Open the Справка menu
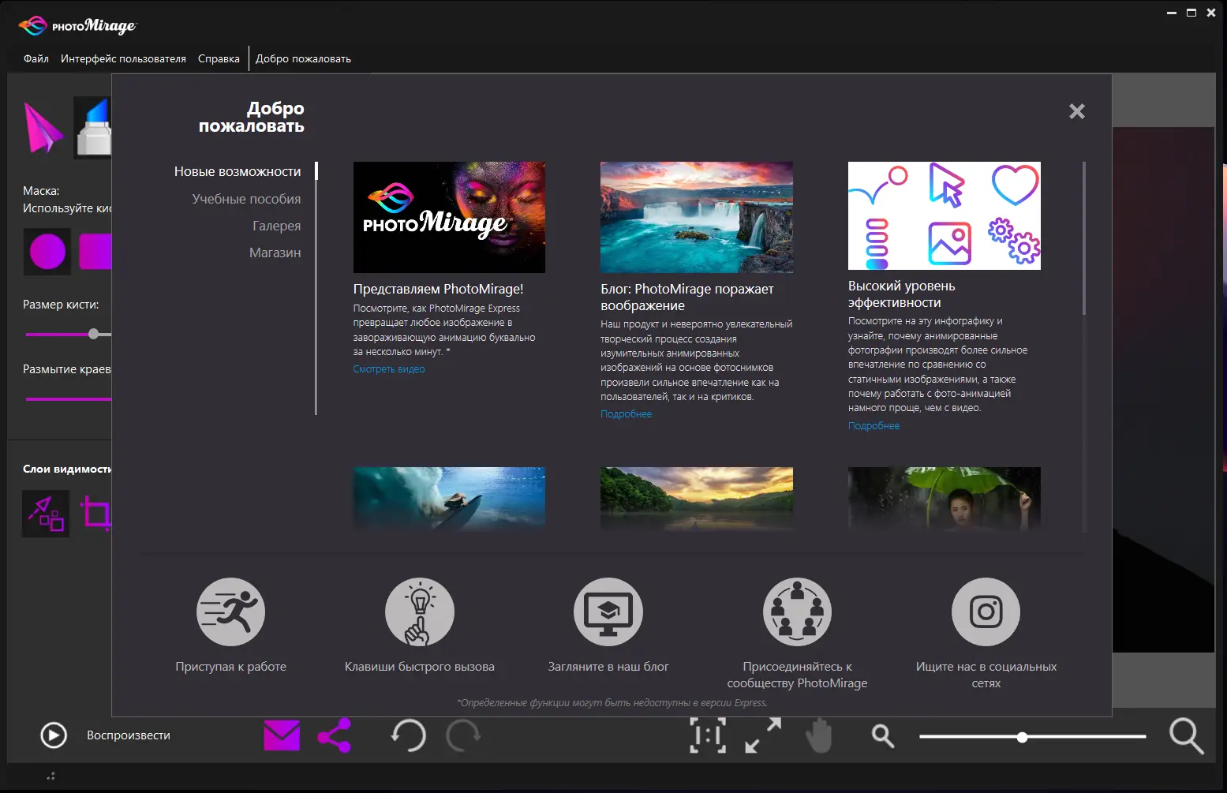The width and height of the screenshot is (1227, 793). click(219, 58)
